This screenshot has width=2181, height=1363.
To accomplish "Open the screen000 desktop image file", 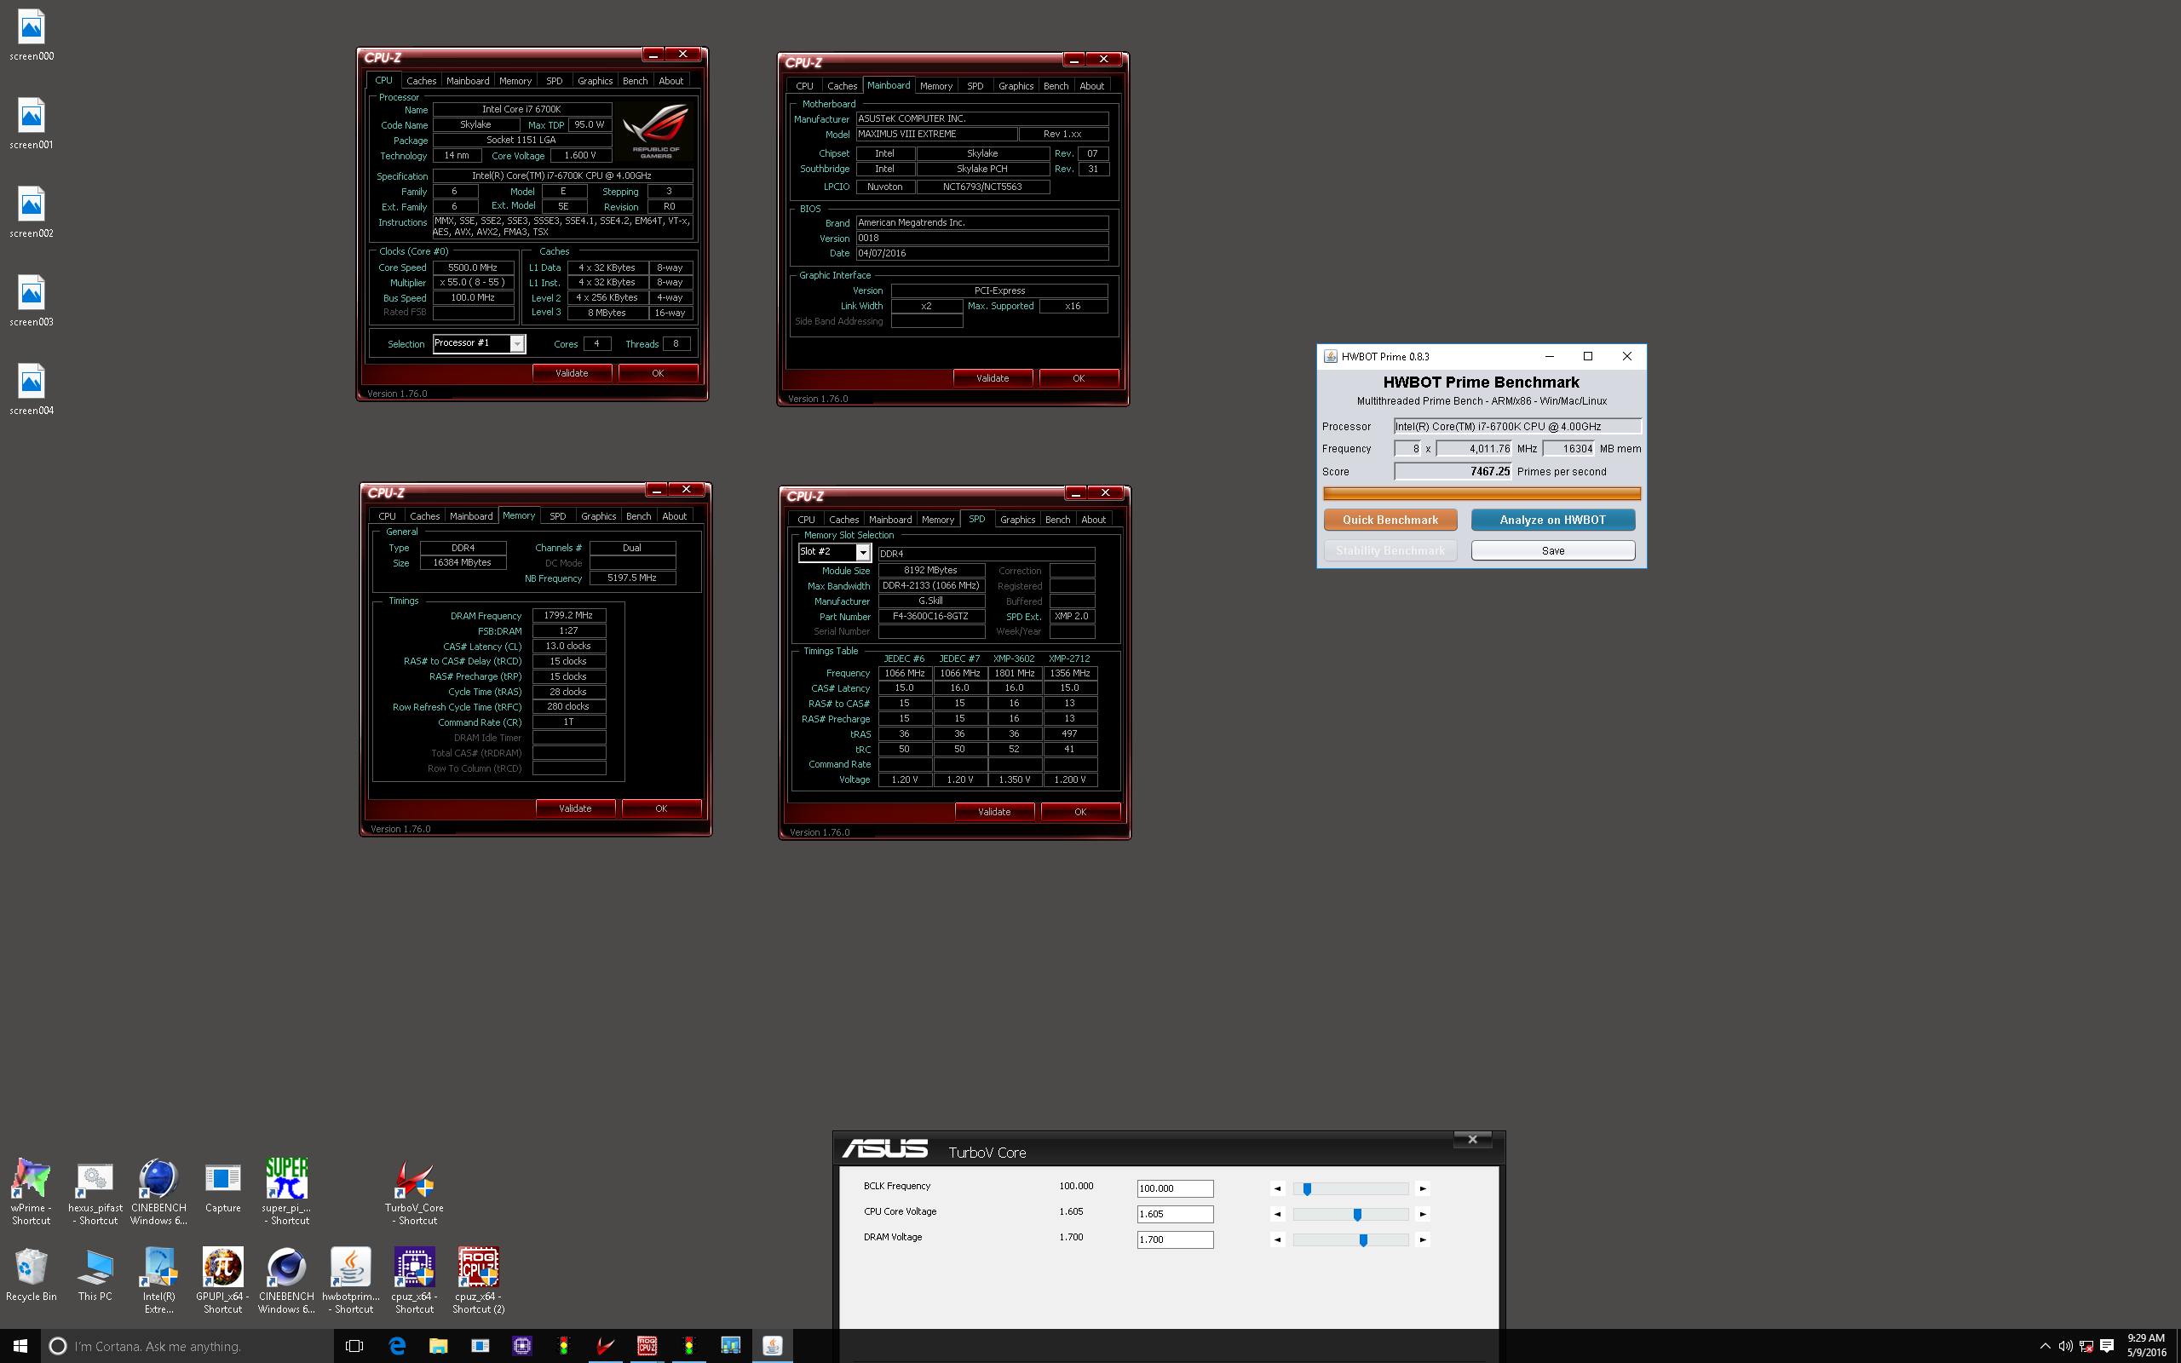I will click(32, 35).
